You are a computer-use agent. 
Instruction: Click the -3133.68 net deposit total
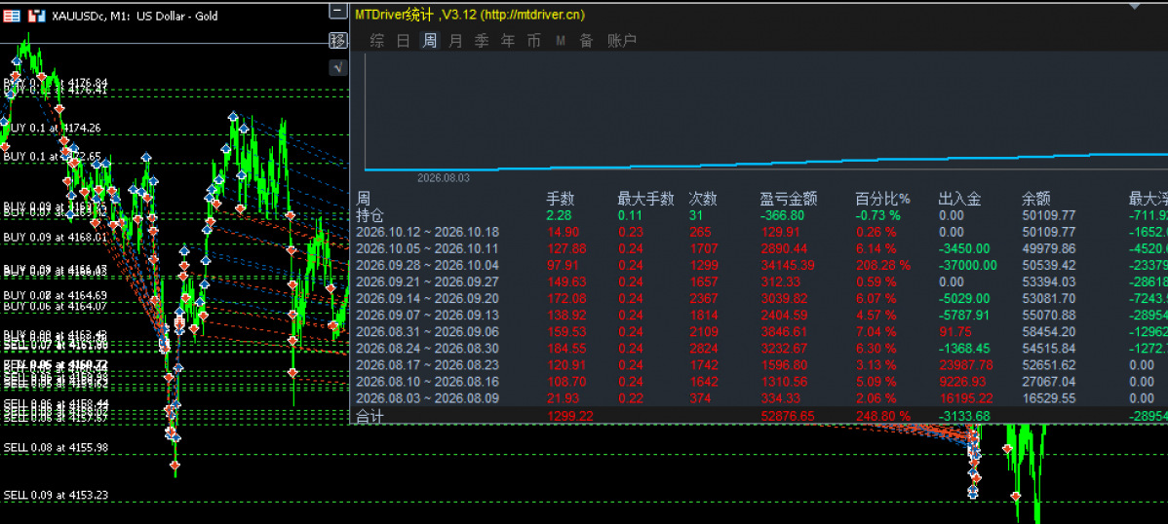tap(964, 416)
